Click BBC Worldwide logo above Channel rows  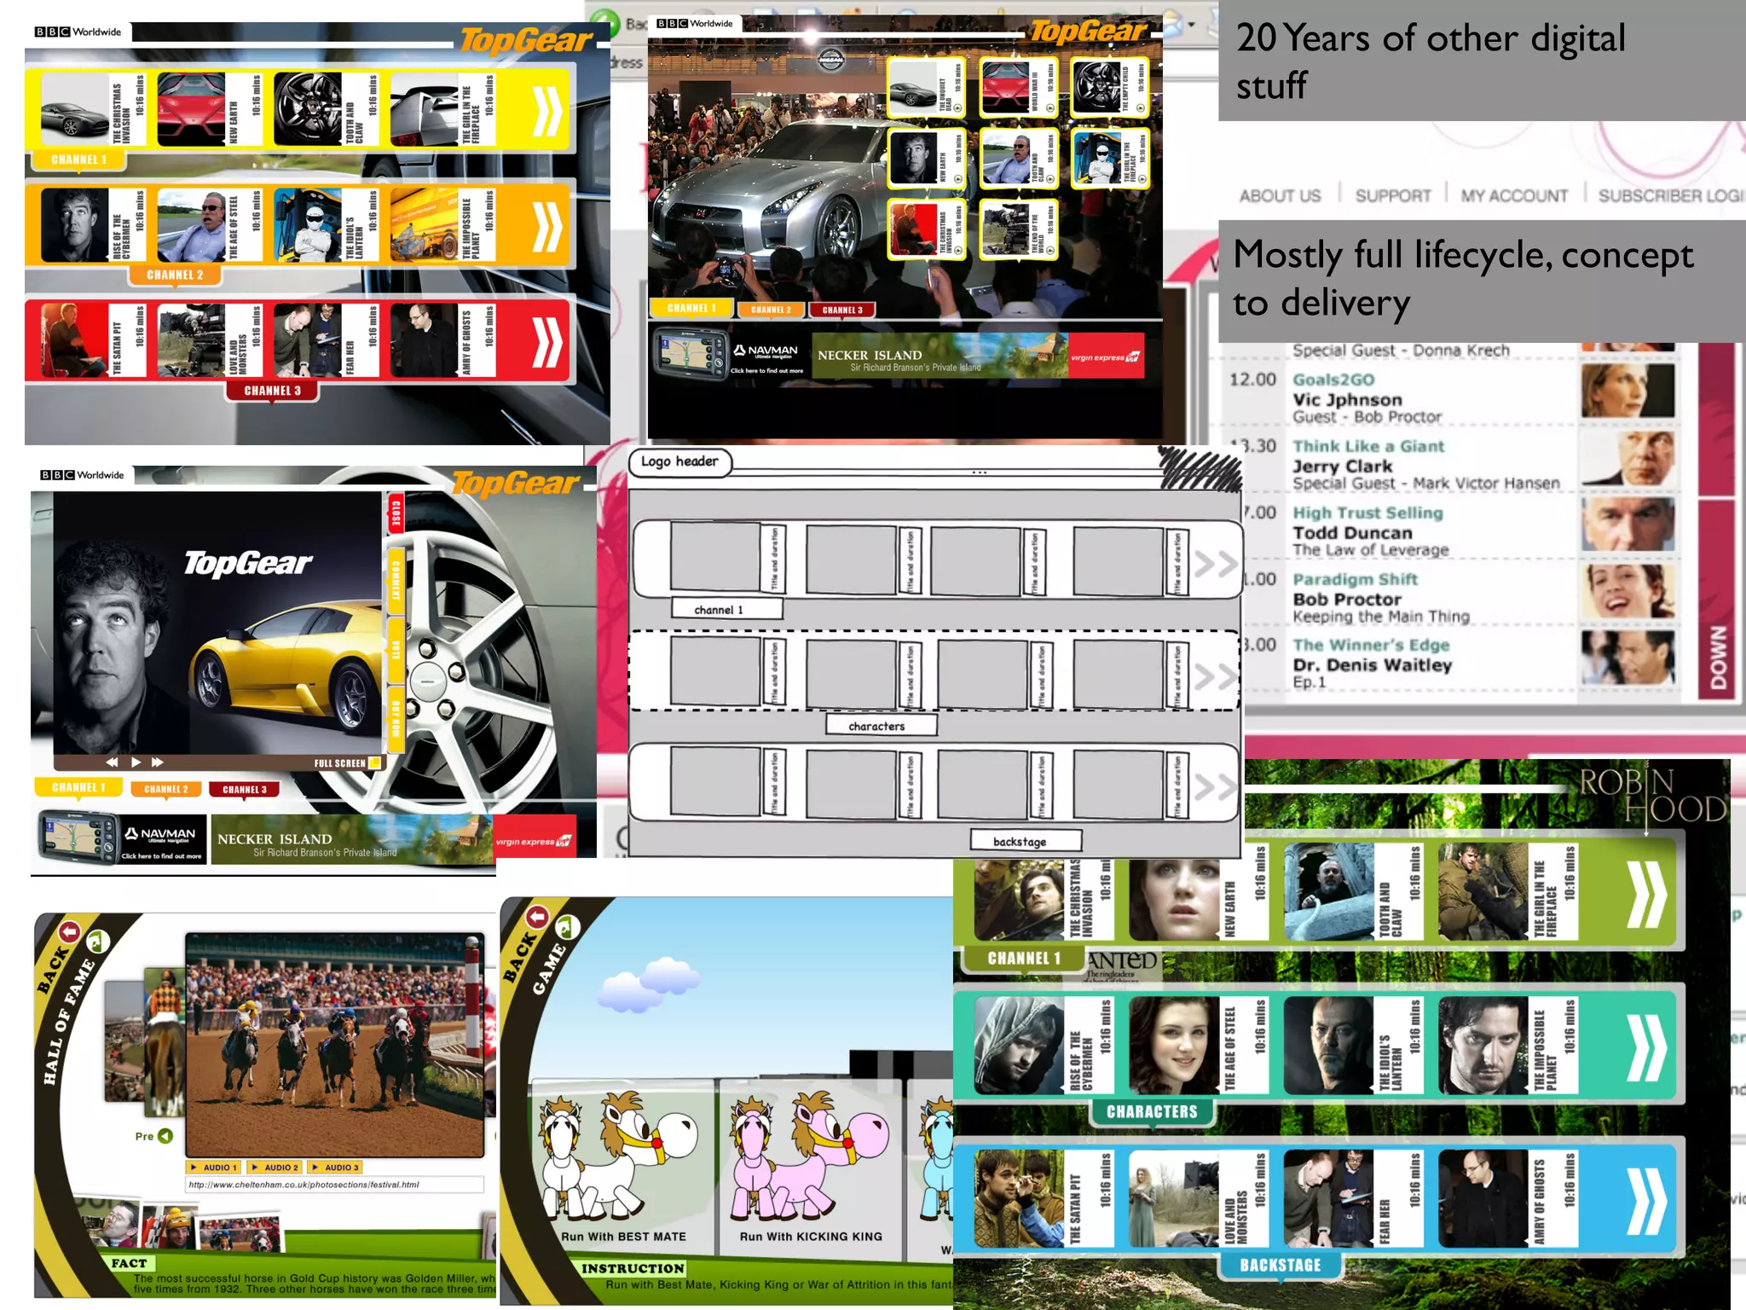tap(78, 32)
